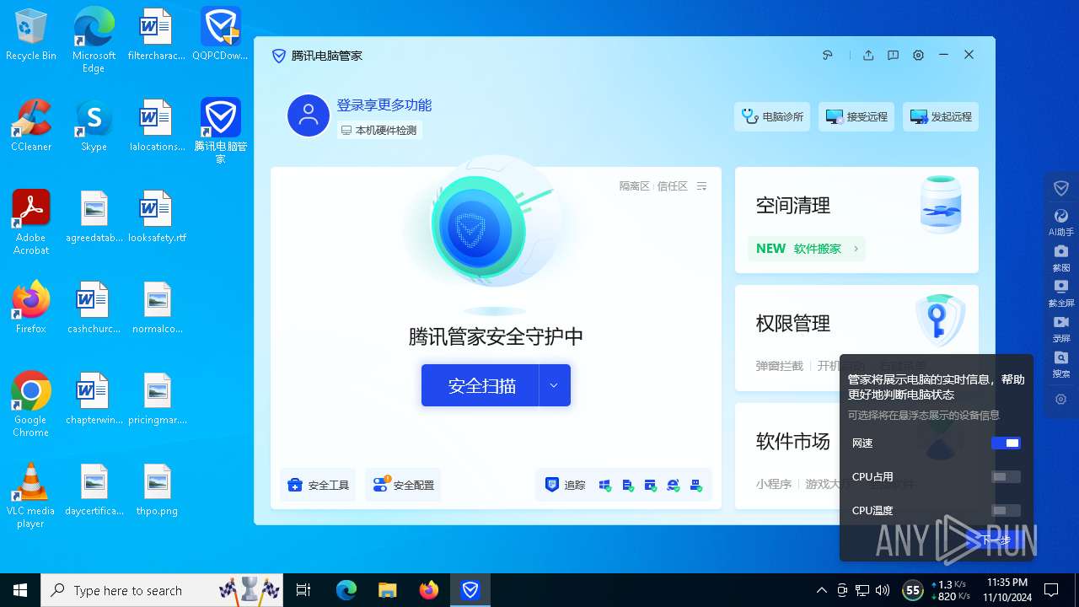Image resolution: width=1079 pixels, height=607 pixels.
Task: Open the feedback message icon in title bar
Action: 893,55
